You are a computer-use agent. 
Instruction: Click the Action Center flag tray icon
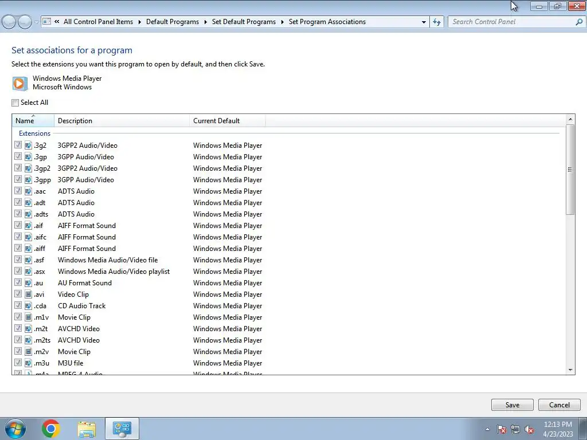point(501,429)
